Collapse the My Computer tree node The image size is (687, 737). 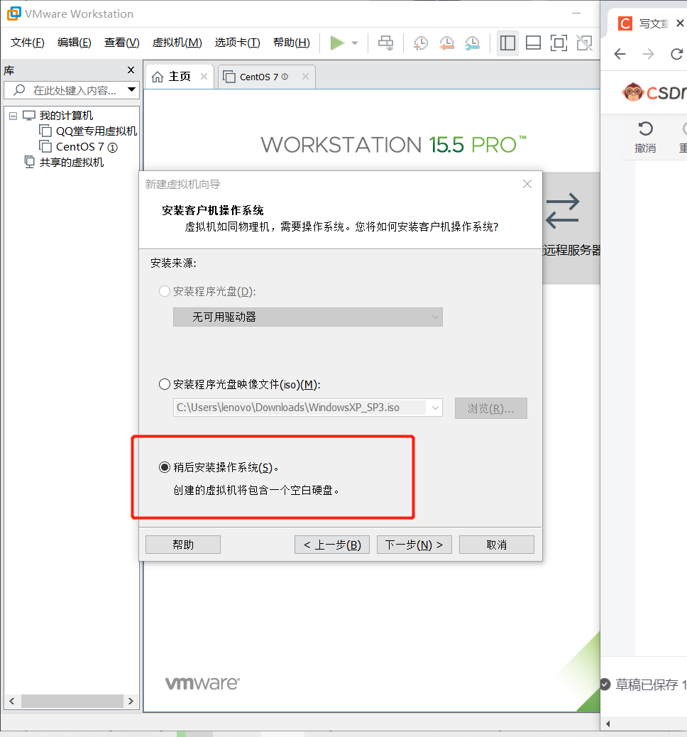pos(13,116)
